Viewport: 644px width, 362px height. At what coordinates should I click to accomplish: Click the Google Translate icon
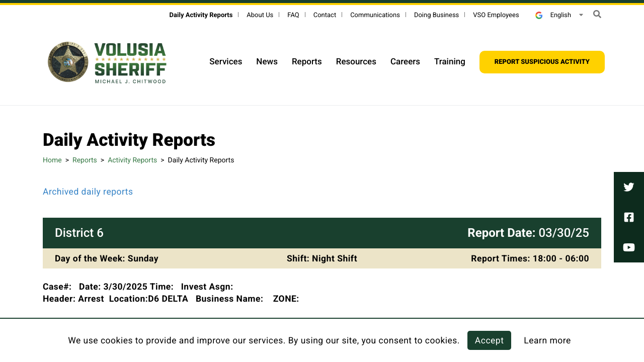pos(538,15)
